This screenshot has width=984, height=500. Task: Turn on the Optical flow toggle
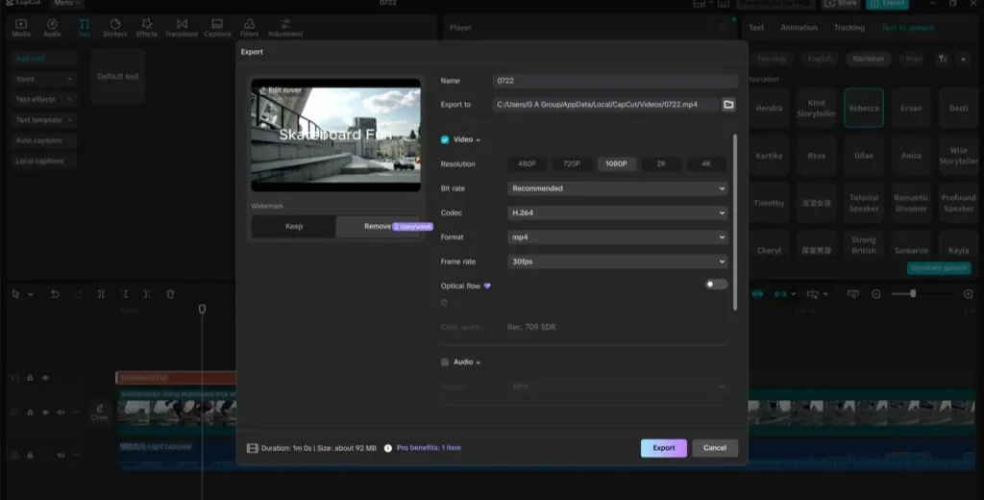coord(715,285)
